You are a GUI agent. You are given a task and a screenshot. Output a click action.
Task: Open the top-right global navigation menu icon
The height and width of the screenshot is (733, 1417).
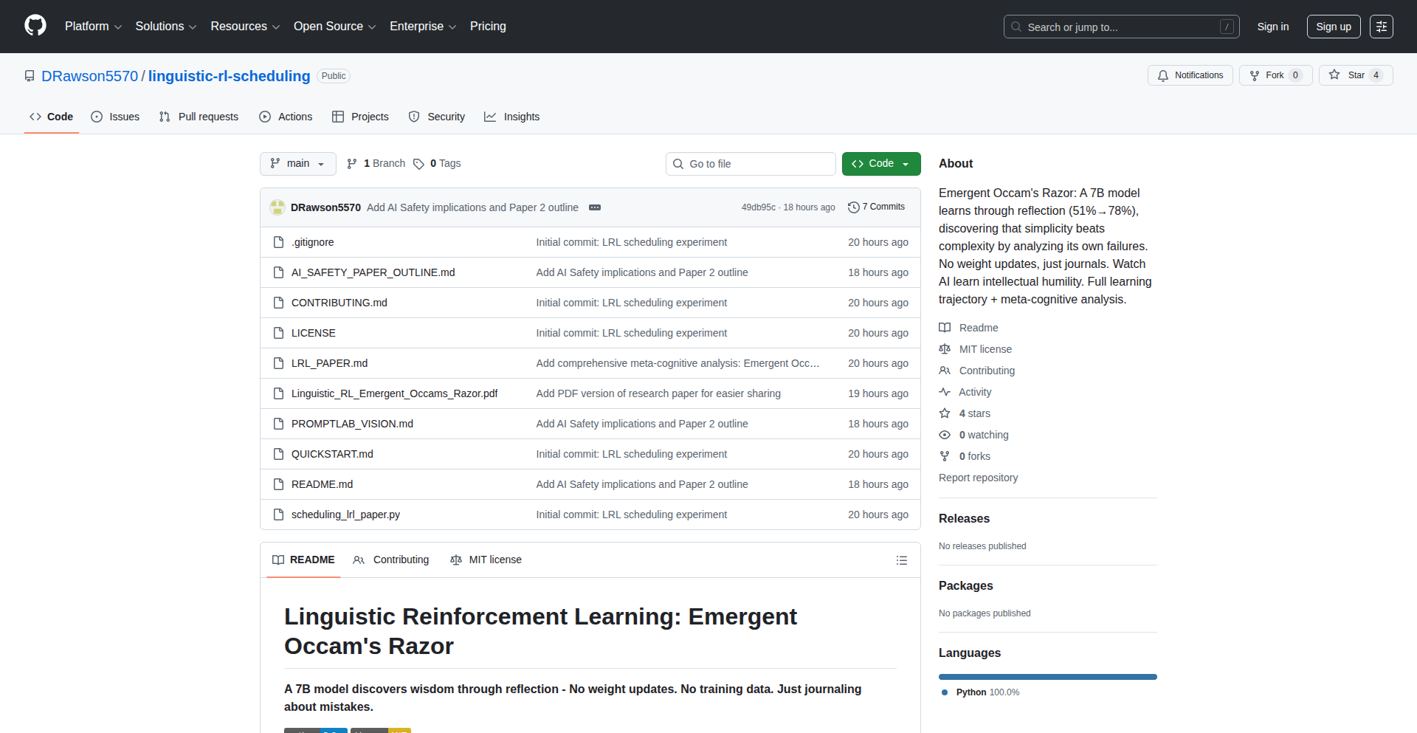tap(1381, 27)
